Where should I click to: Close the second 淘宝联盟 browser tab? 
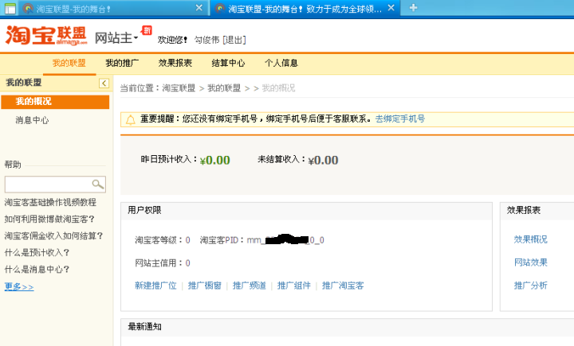pyautogui.click(x=391, y=8)
